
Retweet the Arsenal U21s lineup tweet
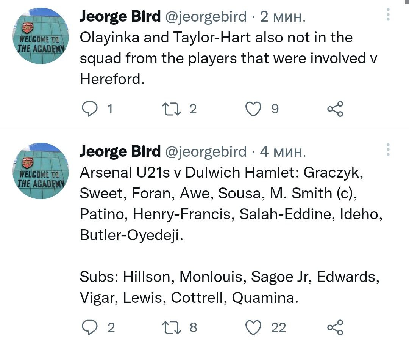(166, 327)
